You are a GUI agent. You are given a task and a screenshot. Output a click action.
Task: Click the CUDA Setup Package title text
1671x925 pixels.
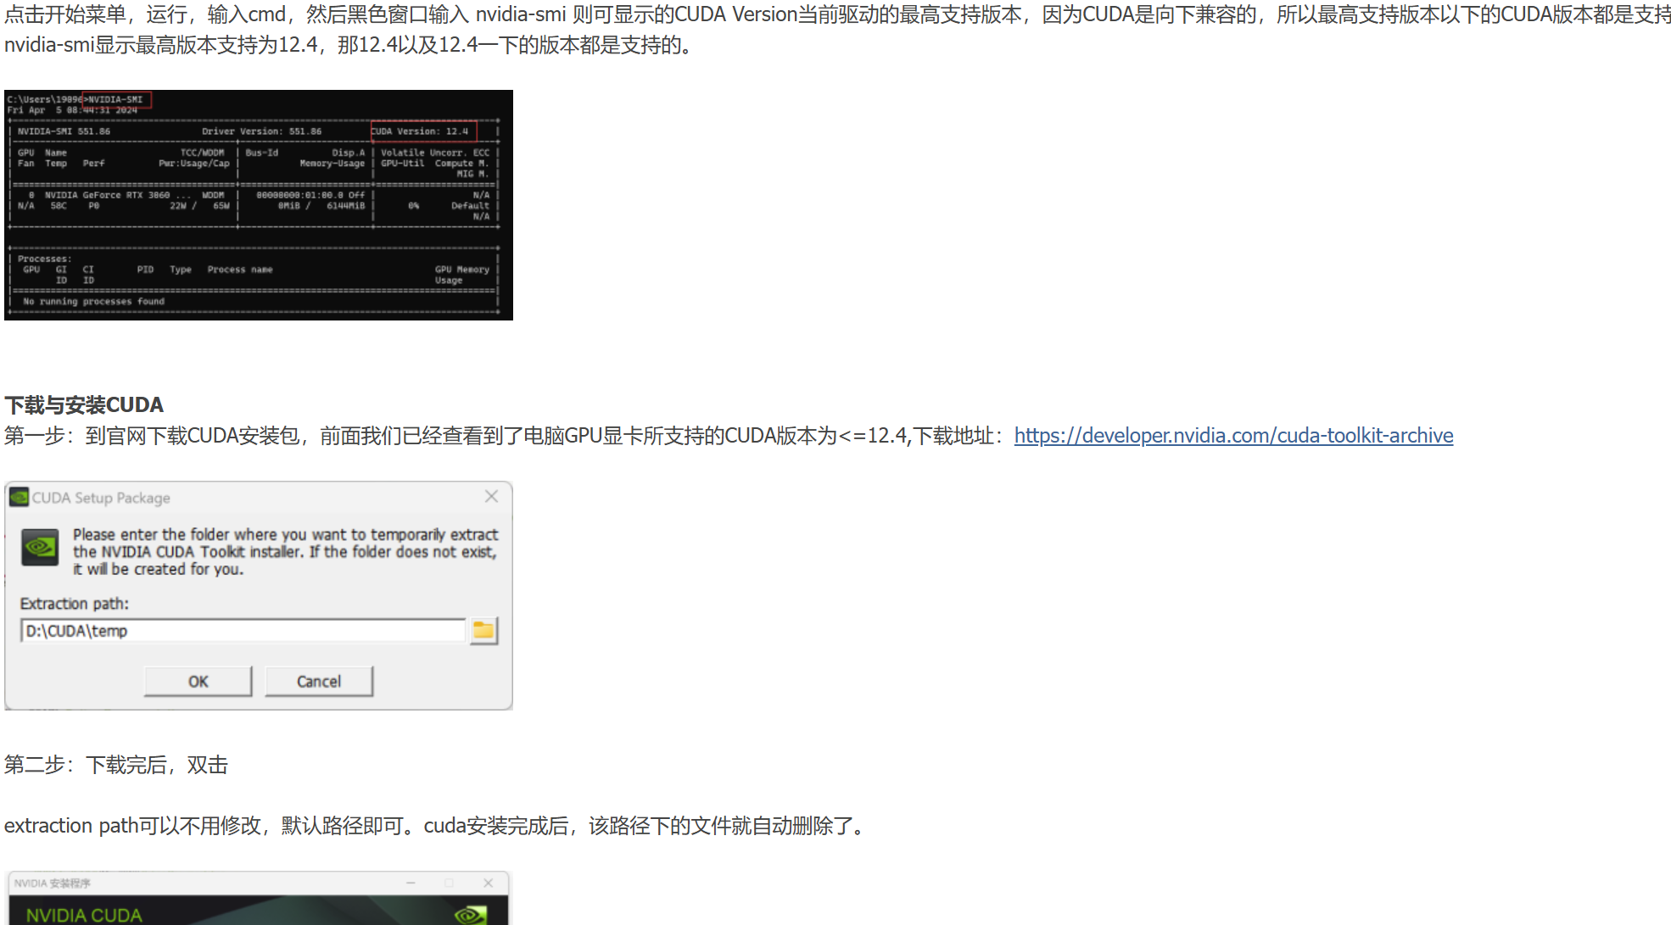click(x=101, y=498)
